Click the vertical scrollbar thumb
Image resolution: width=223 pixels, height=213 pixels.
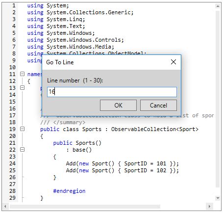click(218, 99)
